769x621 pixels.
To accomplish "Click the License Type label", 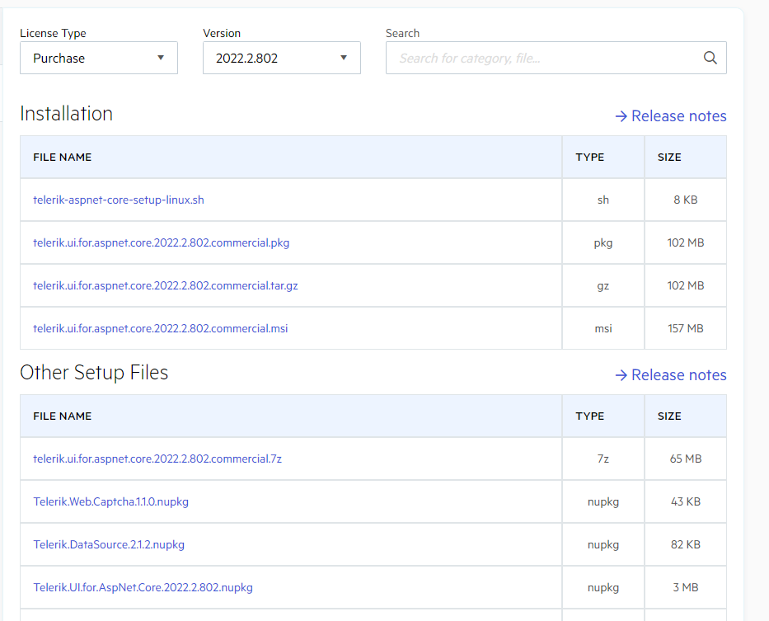I will point(53,33).
